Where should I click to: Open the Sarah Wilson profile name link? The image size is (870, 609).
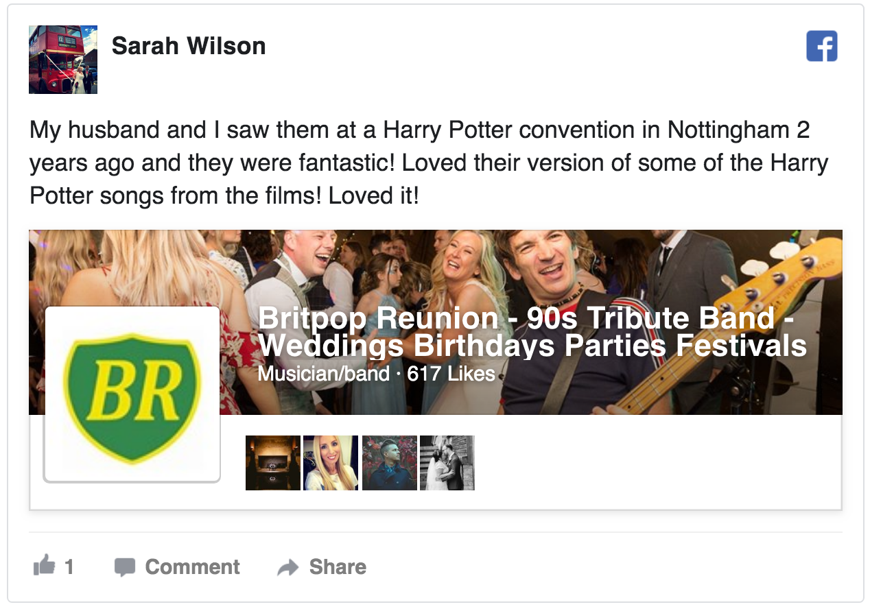[x=189, y=46]
